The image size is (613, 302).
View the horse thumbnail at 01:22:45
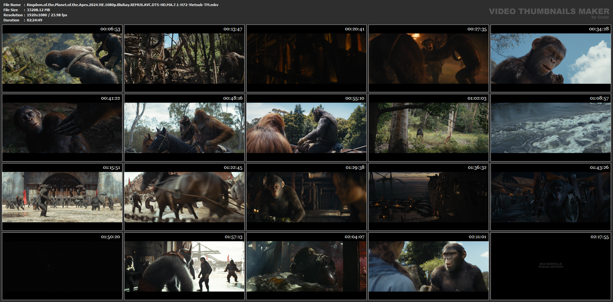pyautogui.click(x=184, y=197)
